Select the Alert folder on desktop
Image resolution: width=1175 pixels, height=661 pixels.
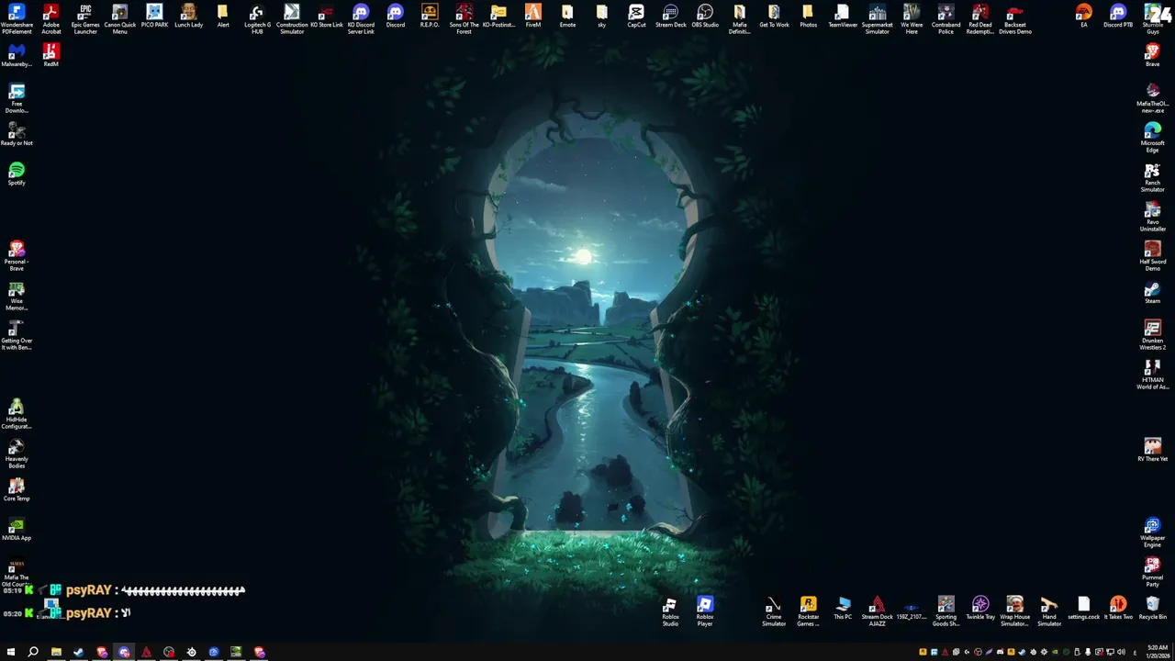(223, 17)
